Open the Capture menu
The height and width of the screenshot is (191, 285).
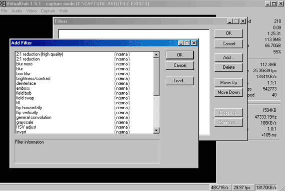point(48,11)
